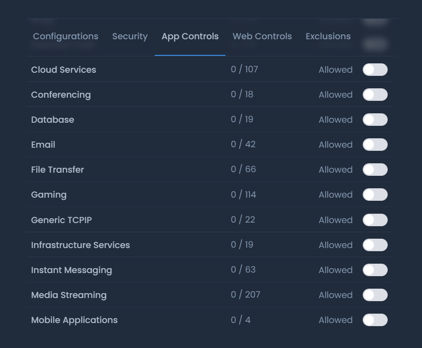
Task: Toggle the Cloud Services switch
Action: tap(375, 70)
